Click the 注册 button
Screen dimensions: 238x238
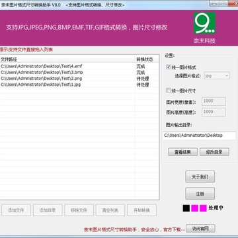(x=200, y=194)
